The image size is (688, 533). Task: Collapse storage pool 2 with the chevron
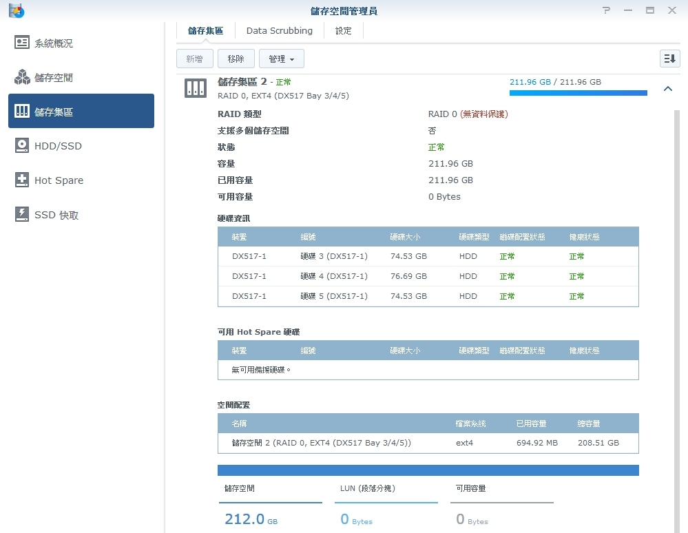click(668, 89)
